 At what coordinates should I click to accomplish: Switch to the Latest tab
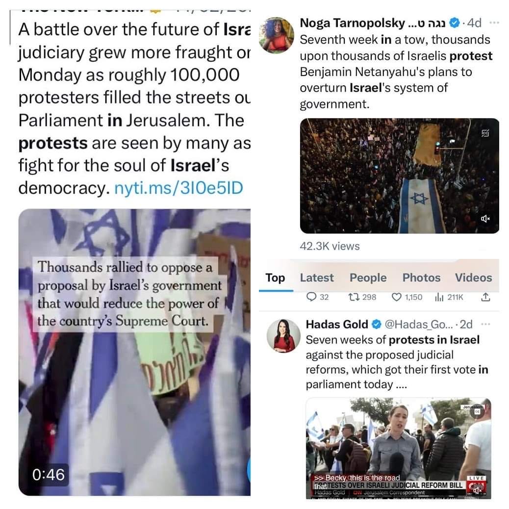coord(316,278)
